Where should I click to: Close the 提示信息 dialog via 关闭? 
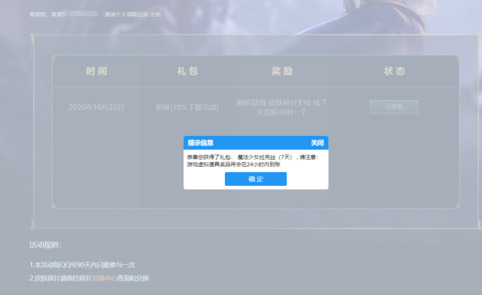pos(317,143)
